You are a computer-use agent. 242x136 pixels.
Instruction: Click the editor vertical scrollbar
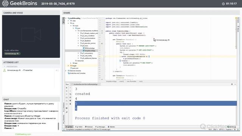point(236,33)
